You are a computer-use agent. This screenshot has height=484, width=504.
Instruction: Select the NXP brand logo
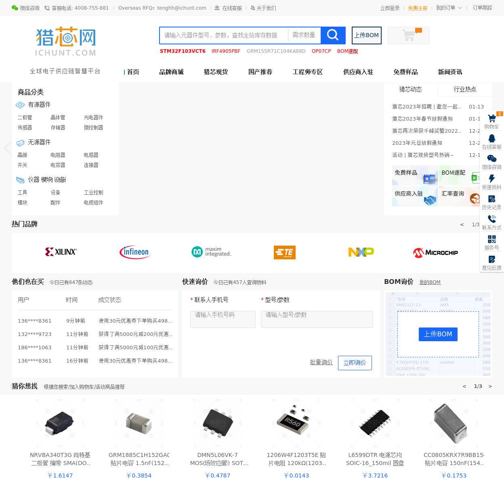[x=361, y=252]
